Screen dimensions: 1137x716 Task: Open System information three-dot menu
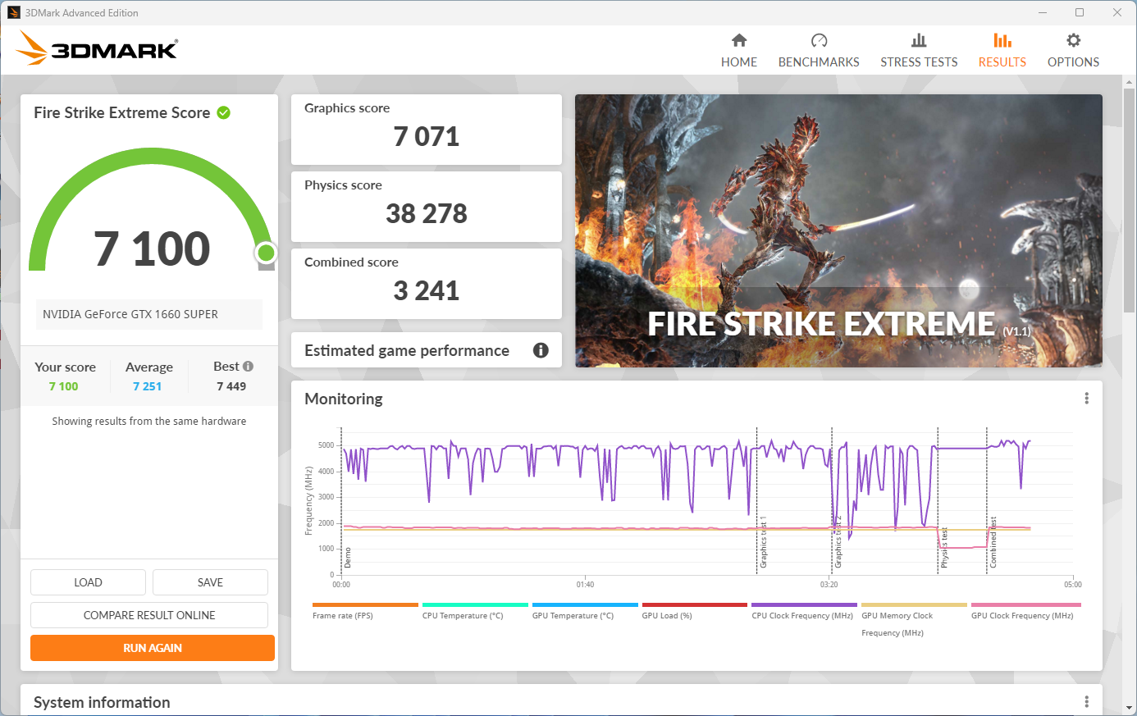pyautogui.click(x=1087, y=702)
